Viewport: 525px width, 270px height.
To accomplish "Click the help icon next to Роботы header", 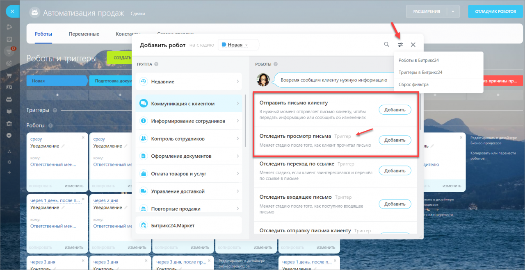I will coord(276,64).
